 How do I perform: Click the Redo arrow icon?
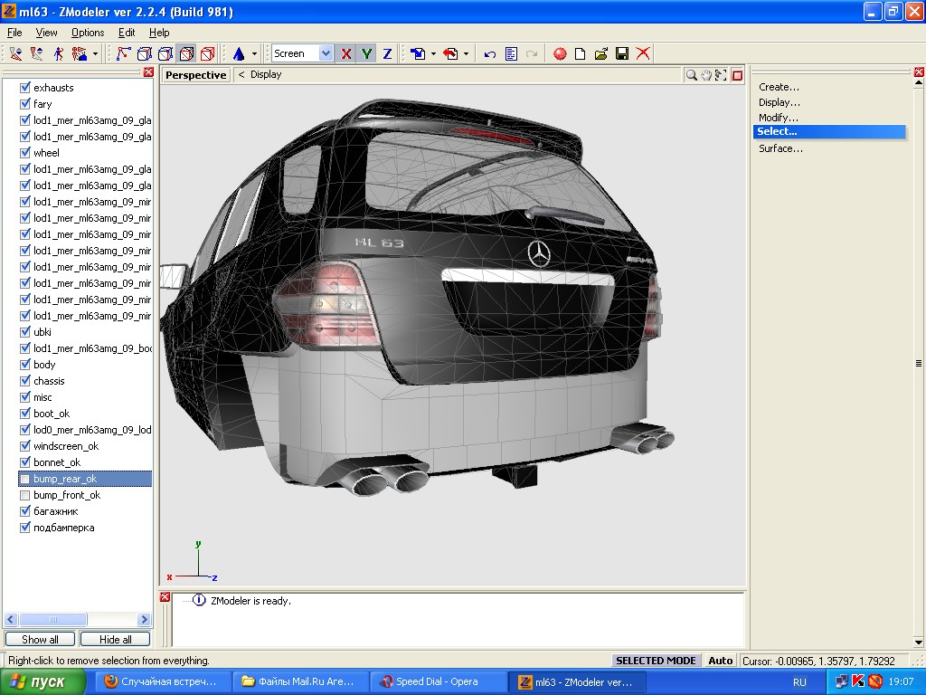(x=532, y=53)
